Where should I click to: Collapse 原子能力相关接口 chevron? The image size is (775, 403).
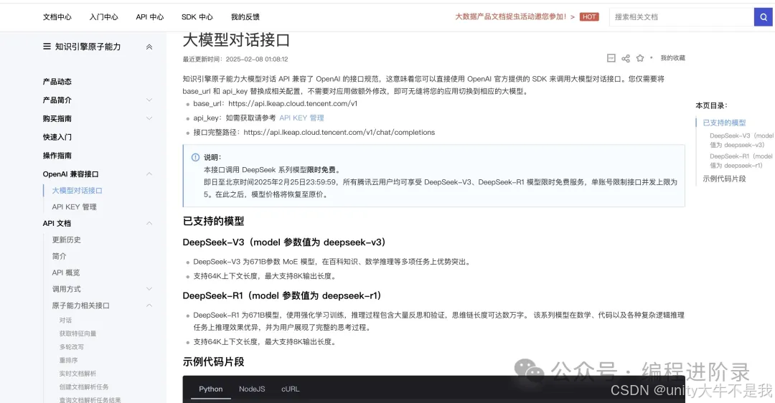pyautogui.click(x=149, y=305)
